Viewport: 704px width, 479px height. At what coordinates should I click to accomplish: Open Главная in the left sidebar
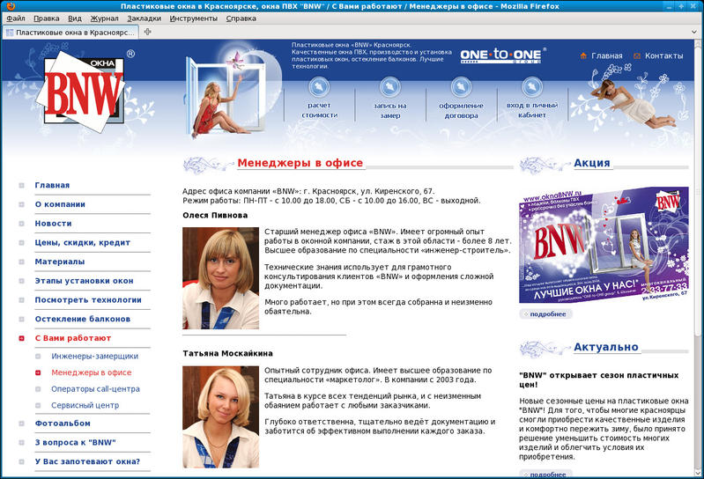click(x=52, y=185)
